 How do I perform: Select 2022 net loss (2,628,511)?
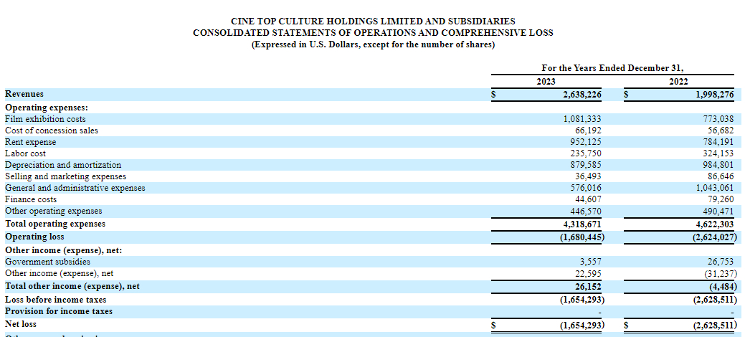pos(715,325)
